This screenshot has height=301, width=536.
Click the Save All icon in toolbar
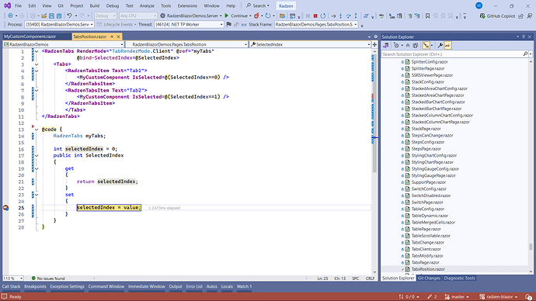[x=59, y=16]
